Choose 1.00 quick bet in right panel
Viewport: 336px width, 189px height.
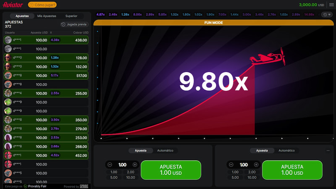click(x=235, y=172)
